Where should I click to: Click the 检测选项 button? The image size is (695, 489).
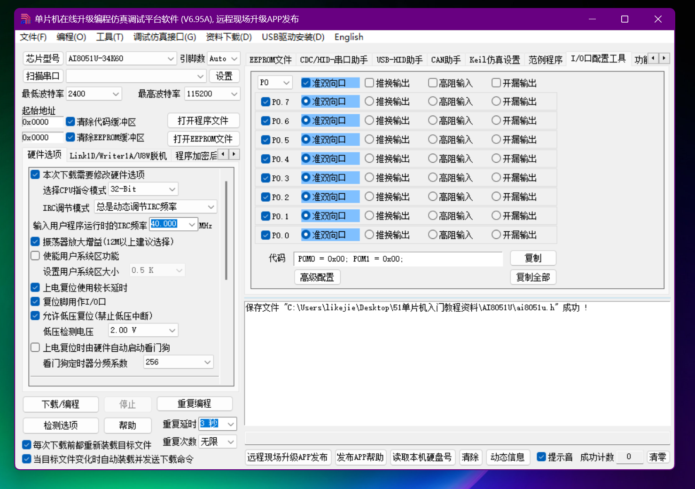pyautogui.click(x=61, y=426)
